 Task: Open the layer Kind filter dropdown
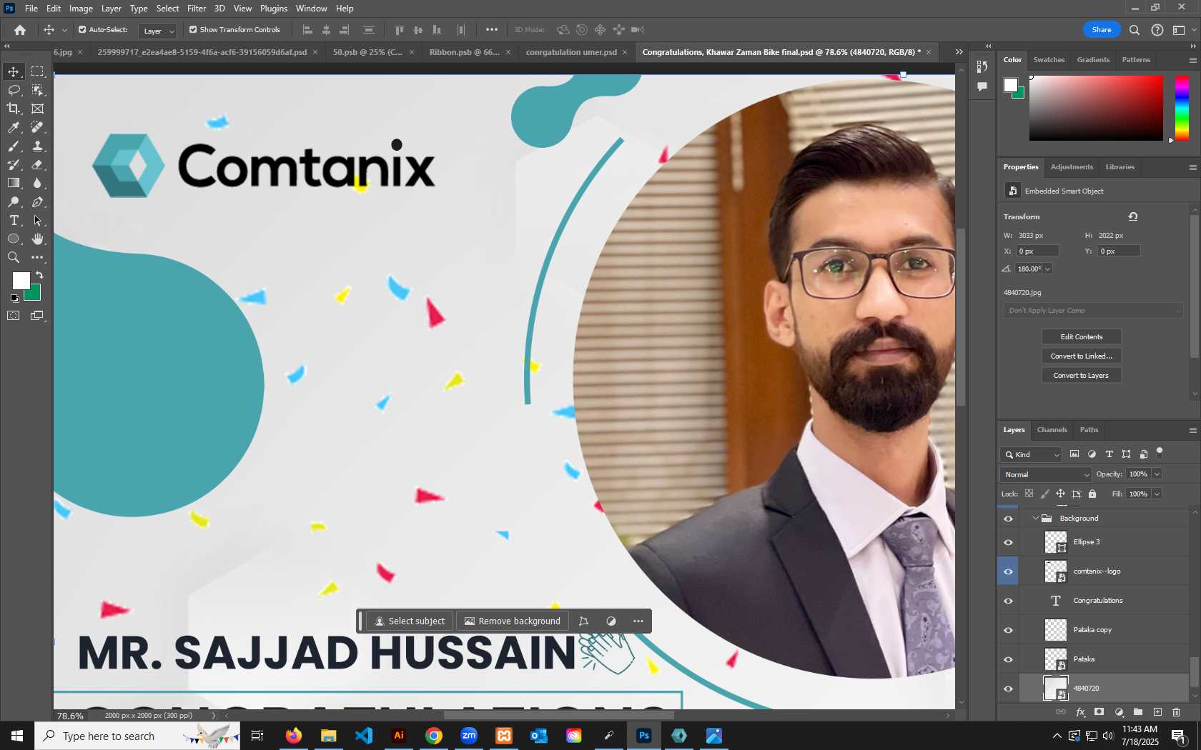pyautogui.click(x=1032, y=454)
